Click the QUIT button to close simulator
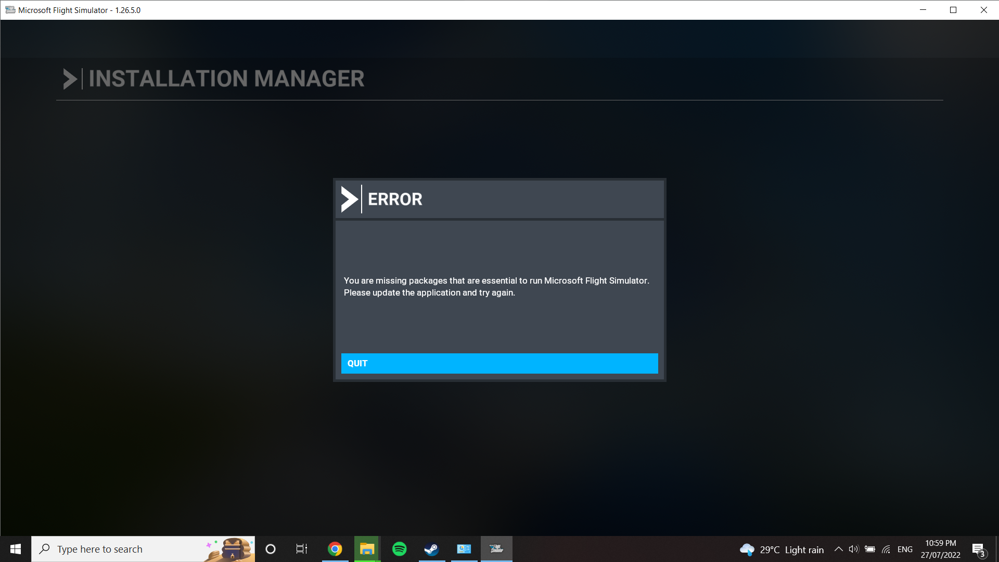Image resolution: width=999 pixels, height=562 pixels. 499,363
